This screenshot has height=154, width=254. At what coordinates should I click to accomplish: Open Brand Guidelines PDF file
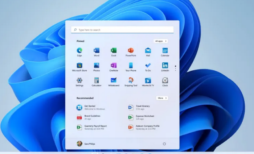[89, 117]
